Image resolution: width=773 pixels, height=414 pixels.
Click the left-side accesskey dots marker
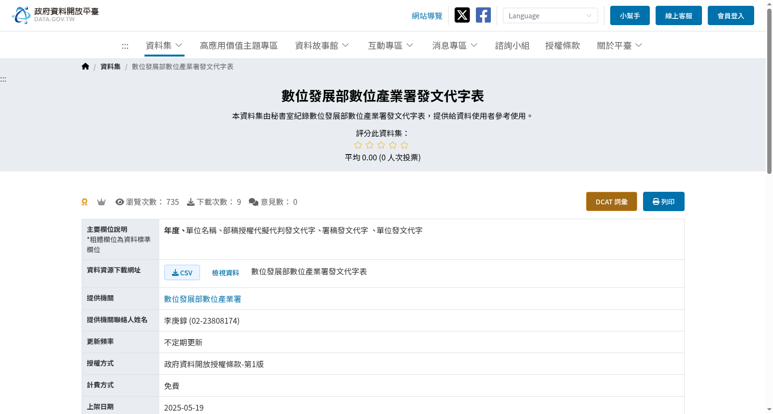coord(3,79)
